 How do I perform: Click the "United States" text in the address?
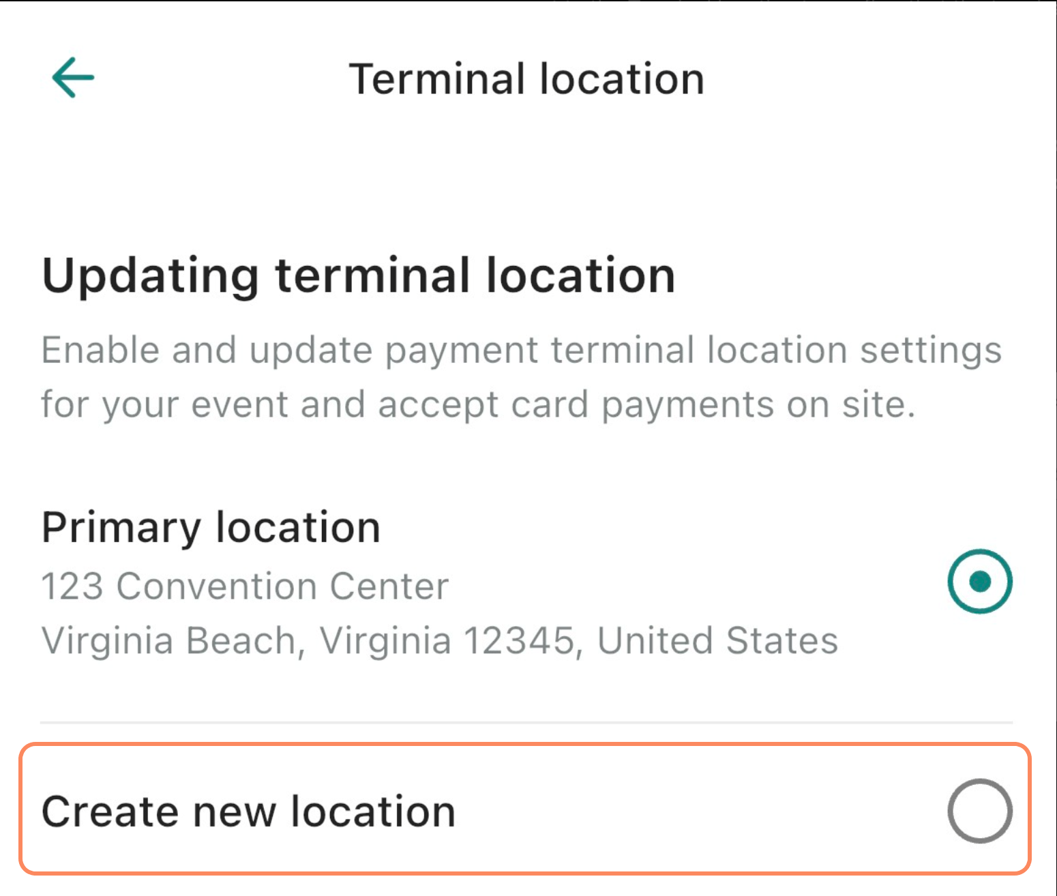[x=717, y=641]
